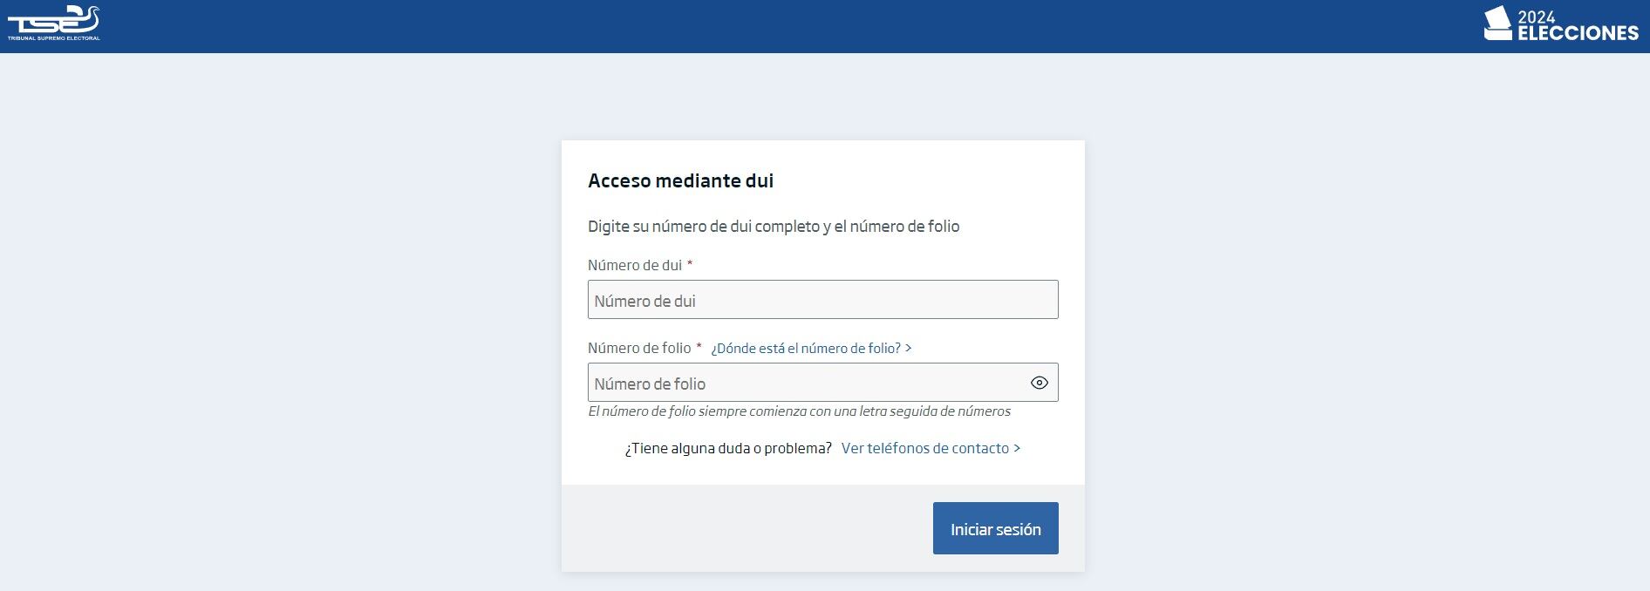Viewport: 1650px width, 591px height.
Task: Click the chevron after the folio help link
Action: click(x=909, y=348)
